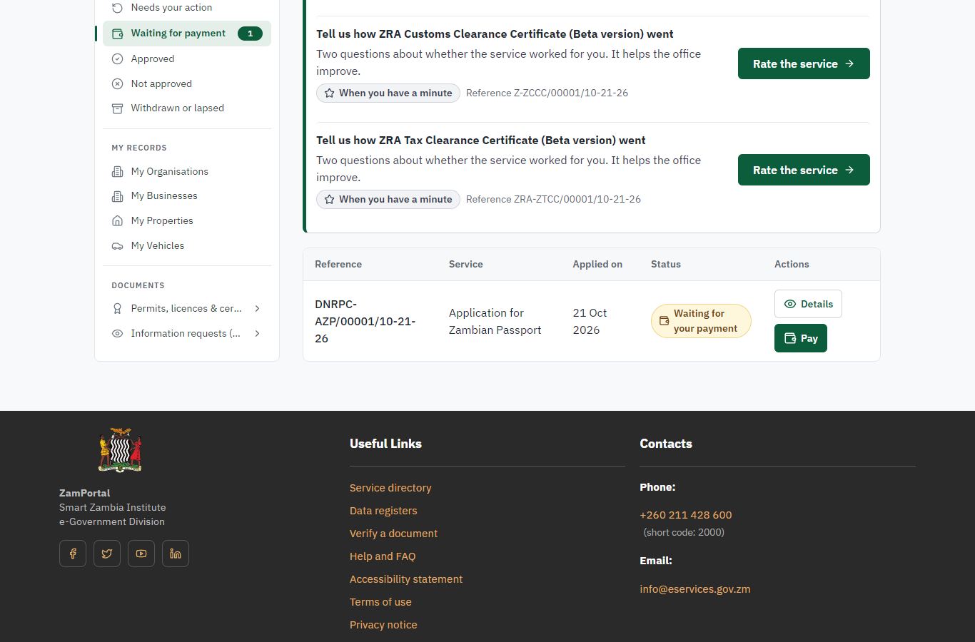
Task: Expand Permits, licences & certificates chevron
Action: click(258, 309)
